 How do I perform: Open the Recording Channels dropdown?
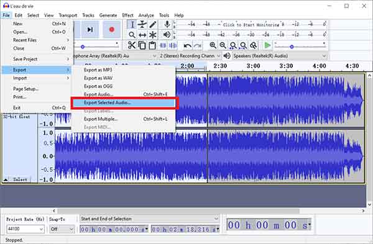click(190, 56)
